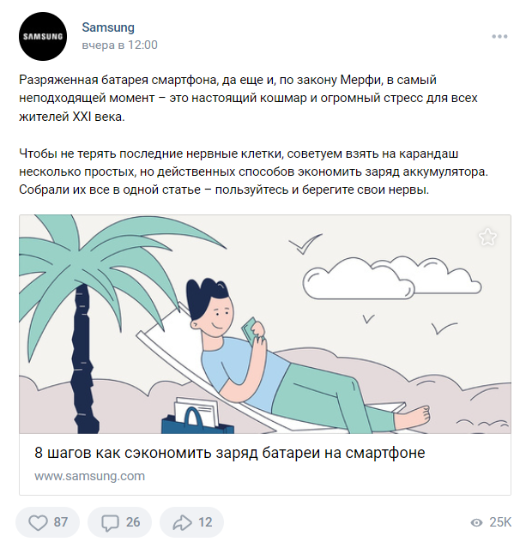526x548 pixels.
Task: Click the 87 likes counter
Action: click(61, 522)
